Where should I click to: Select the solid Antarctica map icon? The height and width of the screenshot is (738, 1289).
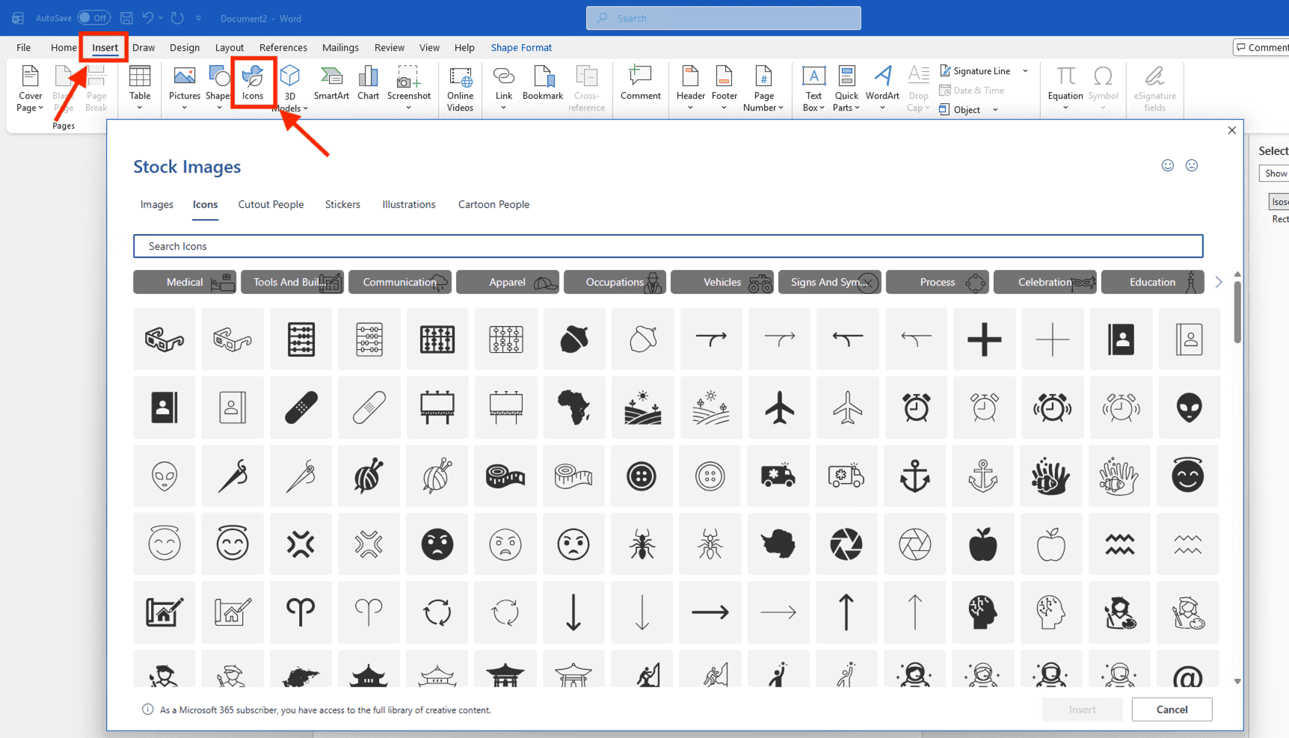[x=778, y=544]
